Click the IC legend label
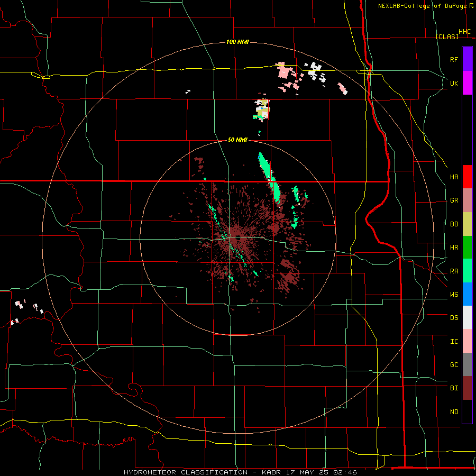 (x=454, y=342)
